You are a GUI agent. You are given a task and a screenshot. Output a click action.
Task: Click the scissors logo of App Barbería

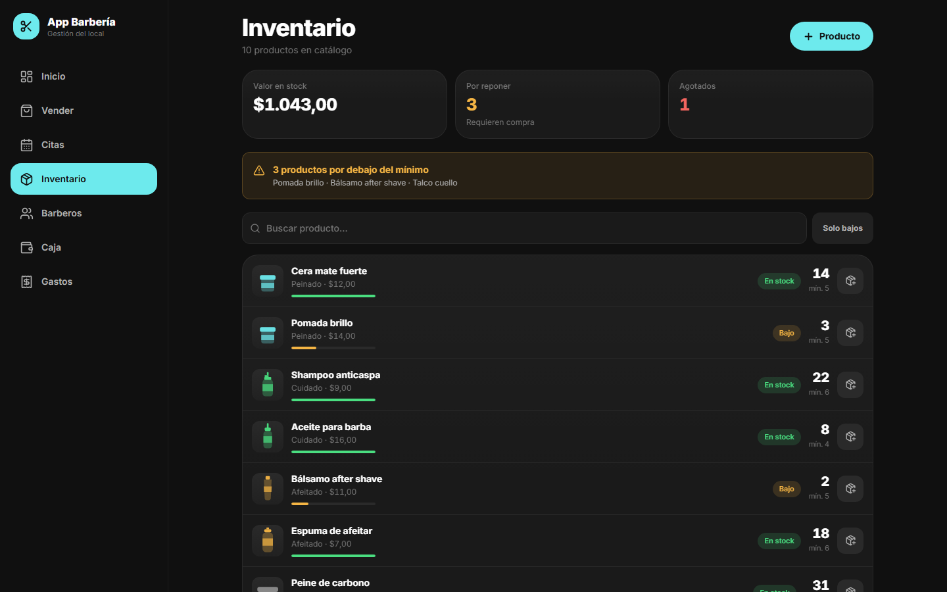click(x=26, y=26)
